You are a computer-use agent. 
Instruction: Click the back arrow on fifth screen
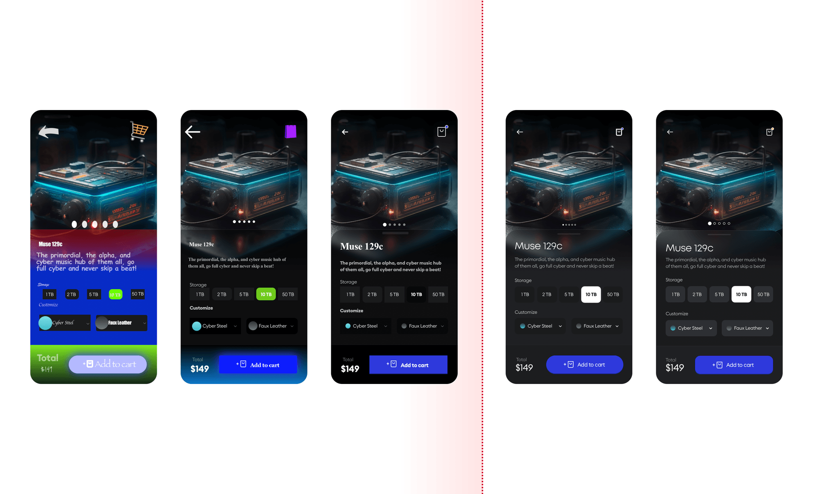click(670, 132)
